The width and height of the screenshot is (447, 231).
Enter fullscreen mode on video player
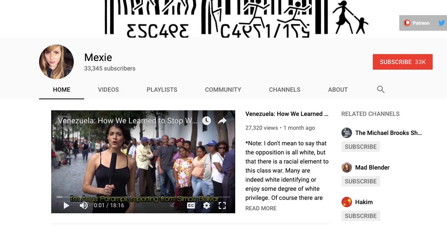pyautogui.click(x=222, y=205)
